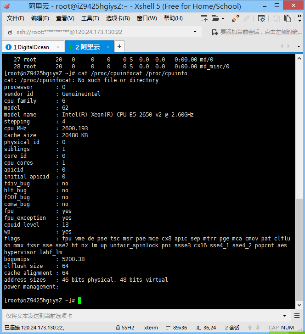Close the DigitalOcean tab
Viewport: 305px width, 334px height.
pyautogui.click(x=58, y=47)
